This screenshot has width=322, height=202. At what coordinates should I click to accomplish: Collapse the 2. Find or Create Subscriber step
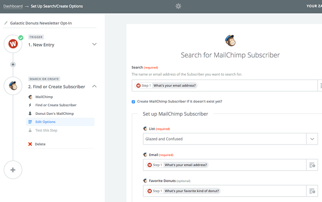(94, 86)
